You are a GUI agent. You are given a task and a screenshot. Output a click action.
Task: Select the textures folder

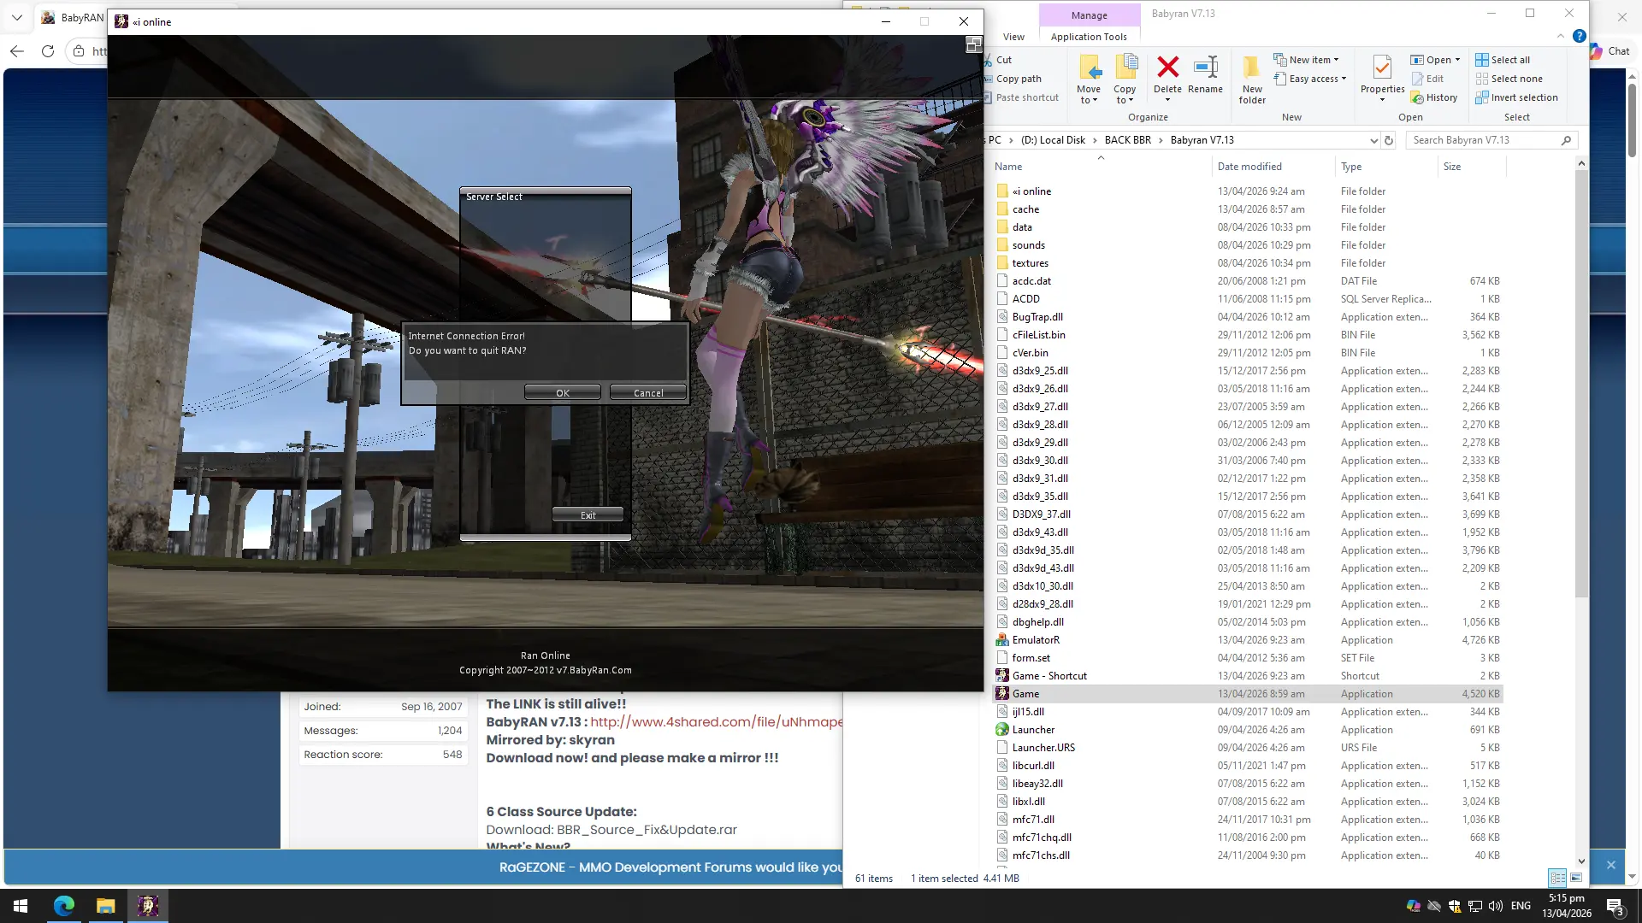1248,263
